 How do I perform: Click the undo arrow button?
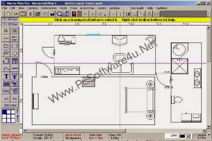(x=6, y=99)
